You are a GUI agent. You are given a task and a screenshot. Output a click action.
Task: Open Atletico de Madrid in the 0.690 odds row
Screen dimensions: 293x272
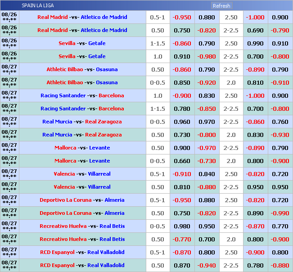pyautogui.click(x=104, y=30)
